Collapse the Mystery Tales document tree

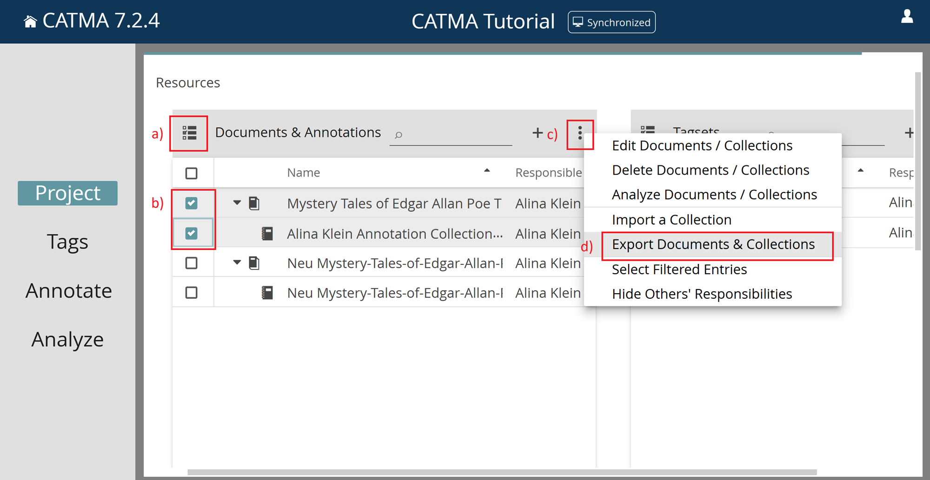point(236,203)
